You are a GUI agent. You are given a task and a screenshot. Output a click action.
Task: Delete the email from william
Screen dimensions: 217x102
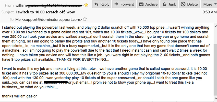pos(190,4)
